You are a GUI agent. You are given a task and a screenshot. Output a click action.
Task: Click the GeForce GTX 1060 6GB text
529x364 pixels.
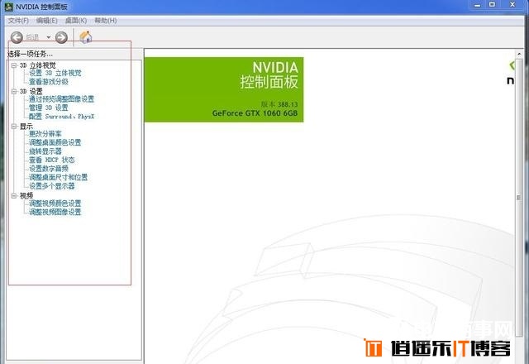click(255, 113)
